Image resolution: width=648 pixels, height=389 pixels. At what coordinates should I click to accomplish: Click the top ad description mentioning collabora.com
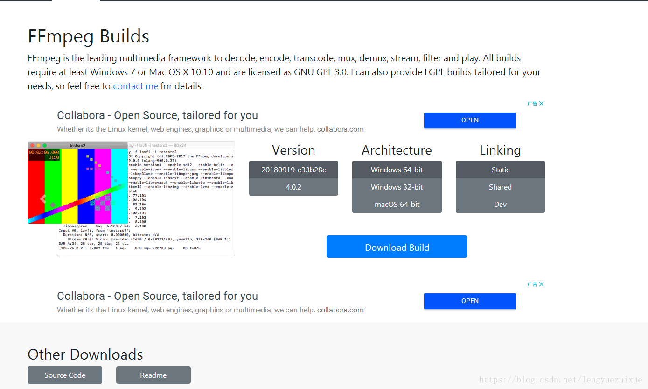tap(210, 129)
